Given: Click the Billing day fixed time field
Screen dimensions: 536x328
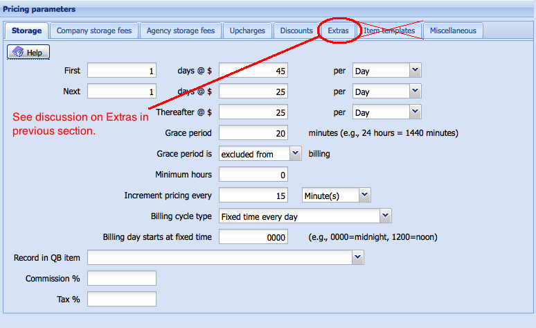Looking at the screenshot, I should pyautogui.click(x=253, y=237).
